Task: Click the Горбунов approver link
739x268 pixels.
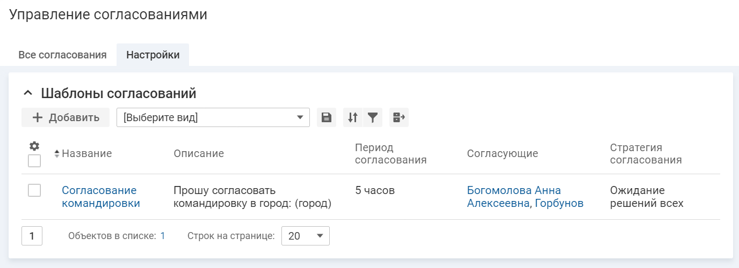Action: point(559,204)
